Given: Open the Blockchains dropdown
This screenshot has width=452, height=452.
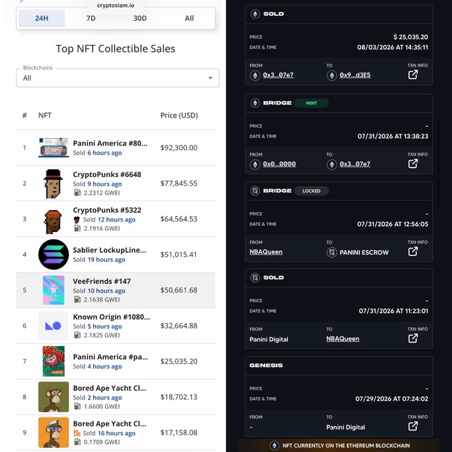Looking at the screenshot, I should tap(118, 78).
